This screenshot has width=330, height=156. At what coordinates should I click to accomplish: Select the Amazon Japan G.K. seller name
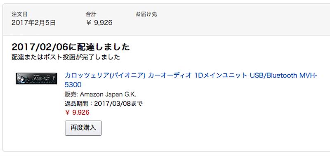pyautogui.click(x=108, y=95)
